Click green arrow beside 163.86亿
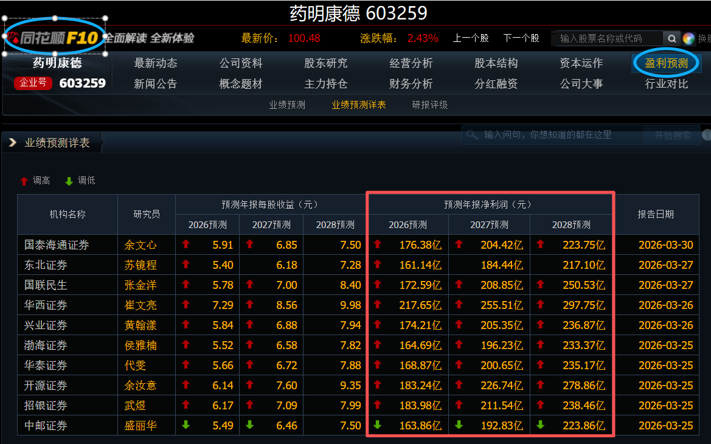711x444 pixels. [377, 425]
